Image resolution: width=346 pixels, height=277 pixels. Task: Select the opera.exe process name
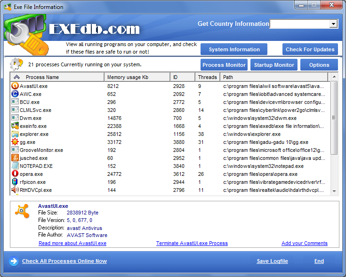pyautogui.click(x=31, y=174)
